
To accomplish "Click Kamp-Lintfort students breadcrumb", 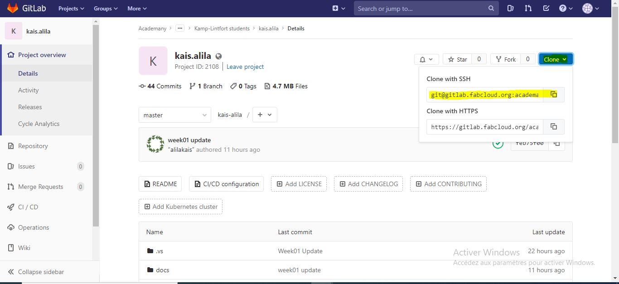I will click(222, 29).
